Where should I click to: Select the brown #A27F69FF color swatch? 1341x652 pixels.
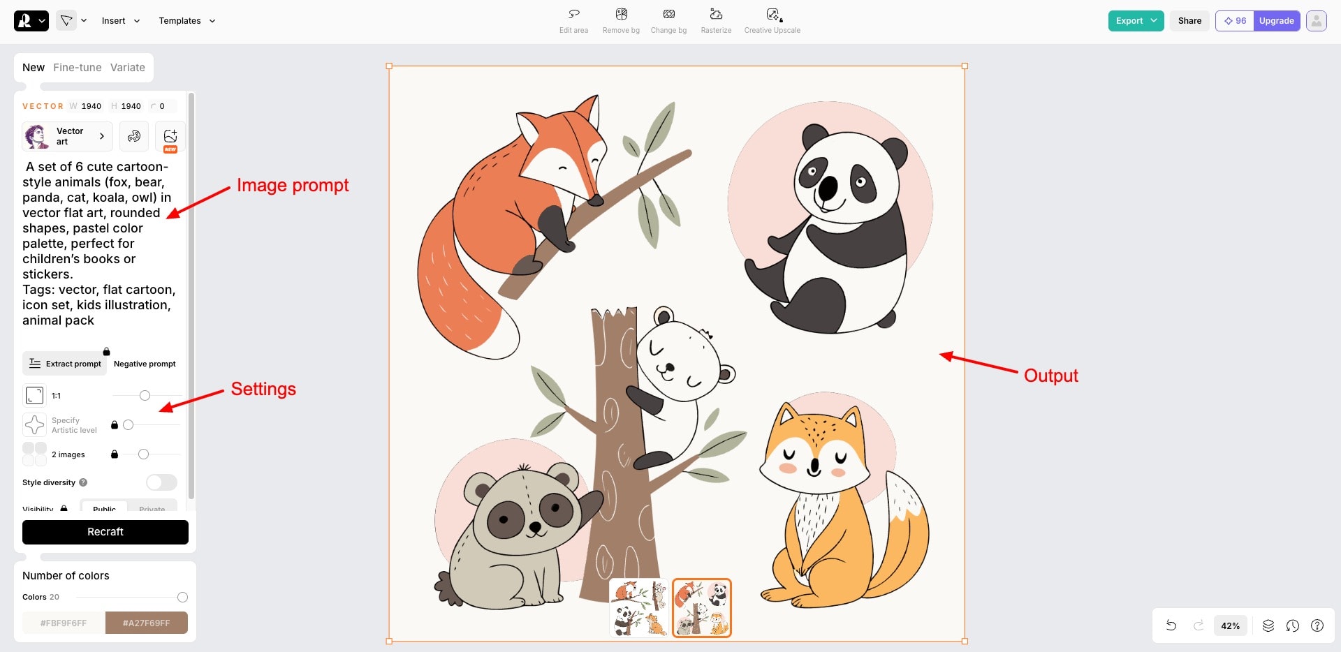click(x=147, y=623)
